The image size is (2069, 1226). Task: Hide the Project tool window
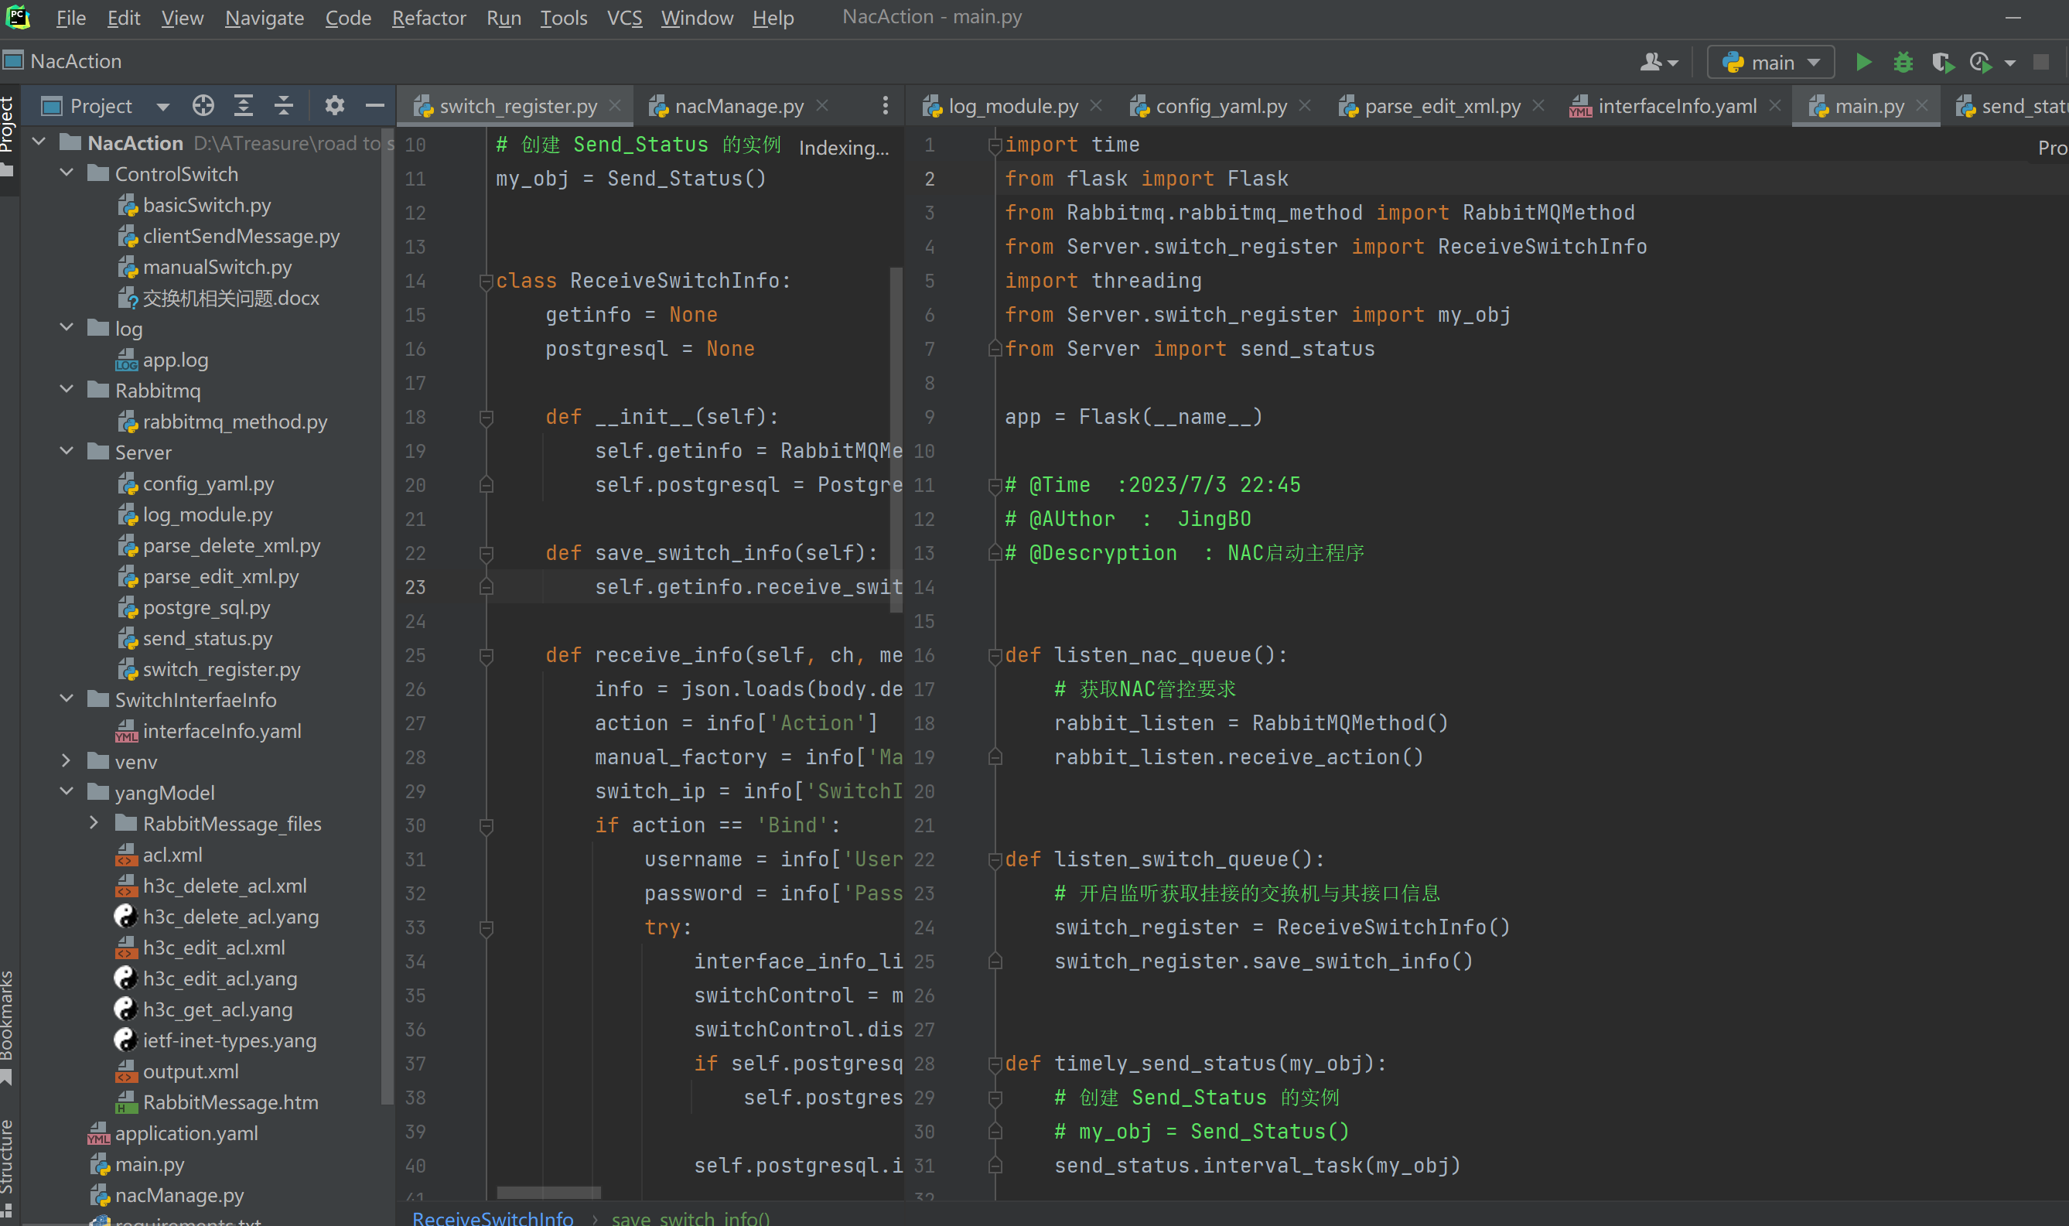pyautogui.click(x=375, y=106)
